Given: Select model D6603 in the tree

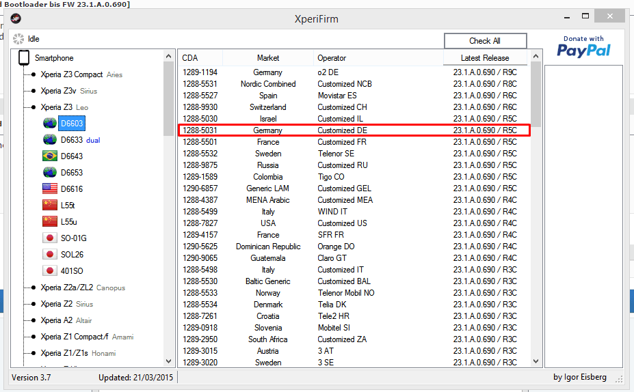Looking at the screenshot, I should pyautogui.click(x=72, y=123).
